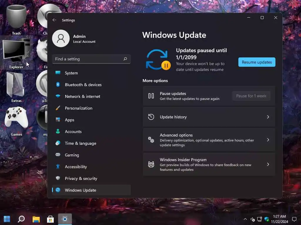
Task: Go to Bluetooth & devices
Action: [91, 85]
